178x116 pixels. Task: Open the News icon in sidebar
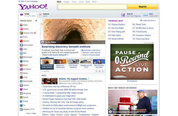[21, 73]
